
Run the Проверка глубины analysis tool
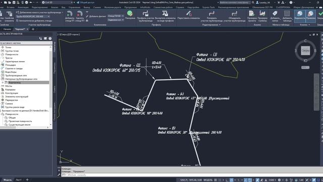262,14
